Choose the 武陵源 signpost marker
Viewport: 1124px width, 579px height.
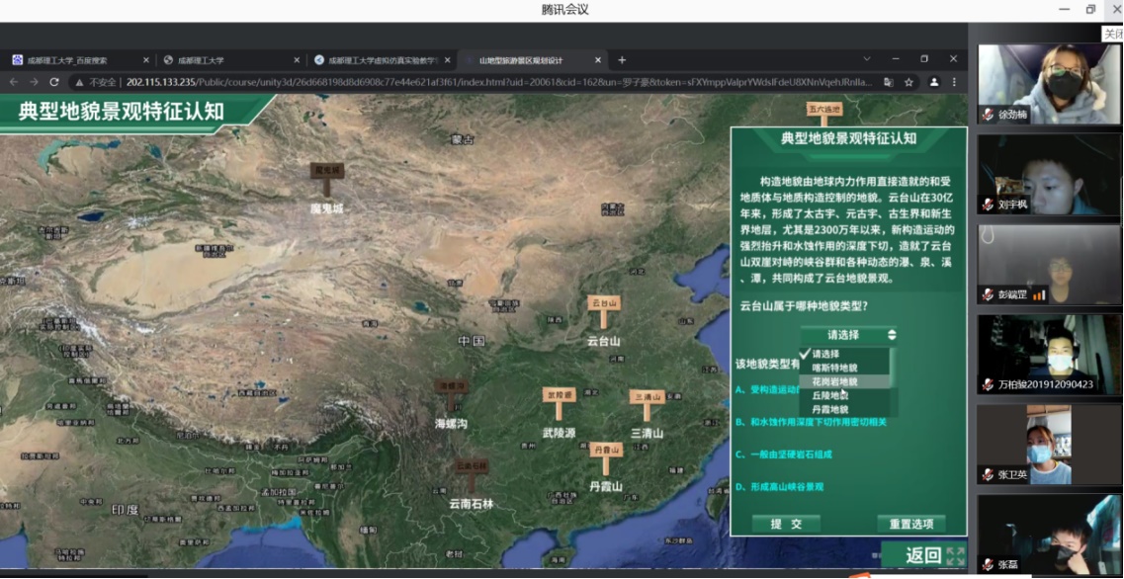coord(560,403)
